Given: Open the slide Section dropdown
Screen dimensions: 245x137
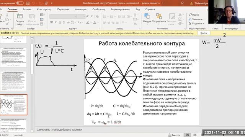Looking at the screenshot, I should pyautogui.click(x=42, y=24).
